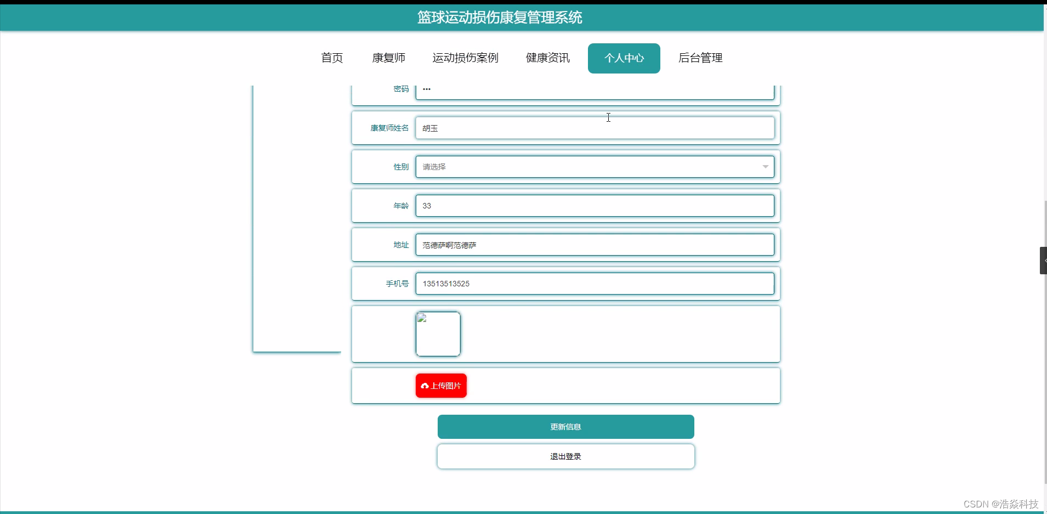Click the gender dropdown arrow
1047x514 pixels.
766,167
